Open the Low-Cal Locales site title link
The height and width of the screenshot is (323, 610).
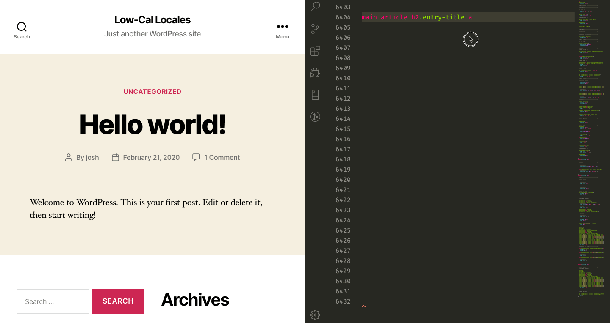point(152,19)
